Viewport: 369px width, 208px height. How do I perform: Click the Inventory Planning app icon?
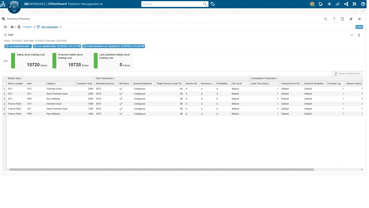3,19
